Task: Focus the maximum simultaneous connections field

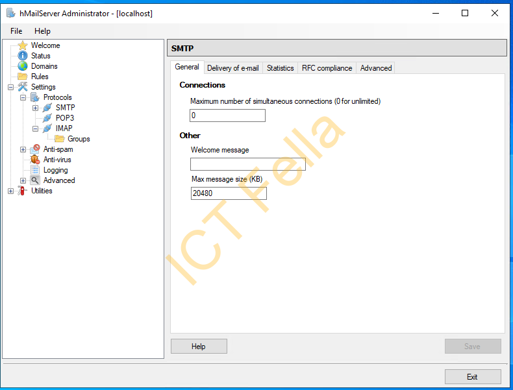Action: point(227,116)
